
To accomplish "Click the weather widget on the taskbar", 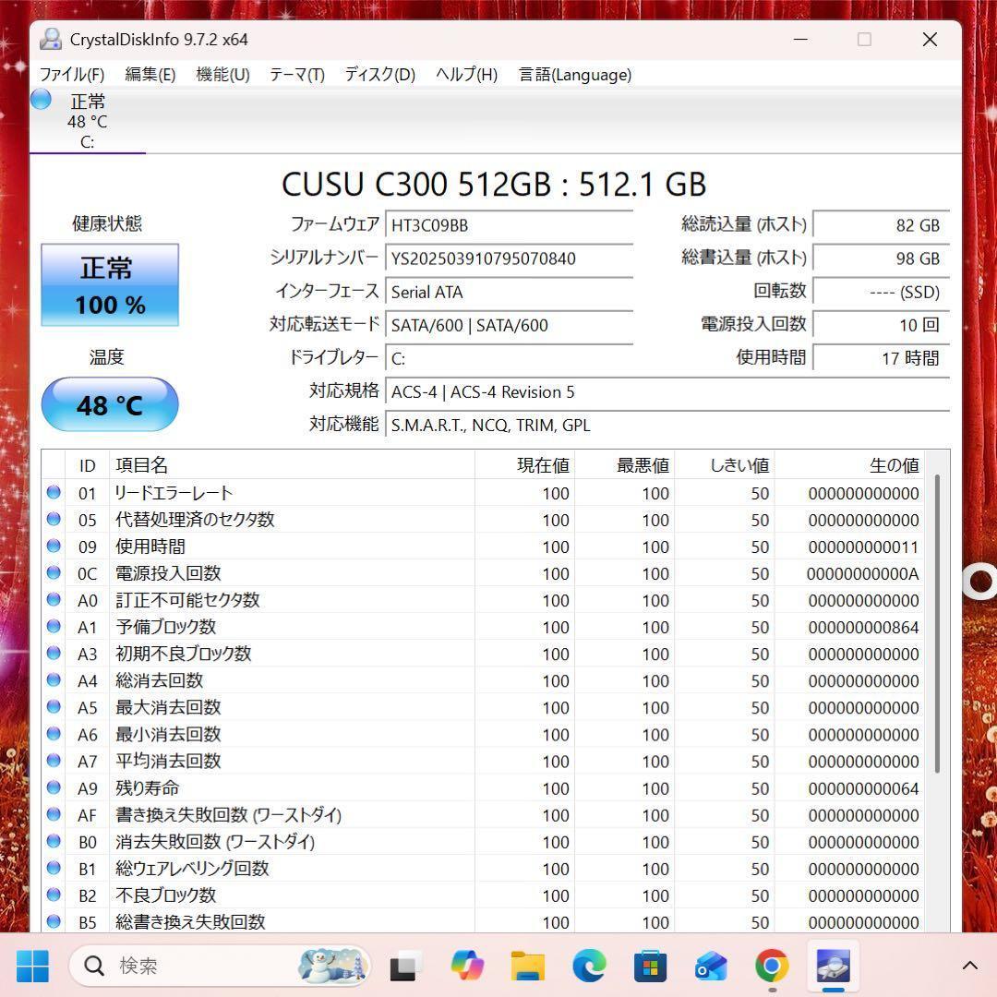I will click(x=332, y=966).
